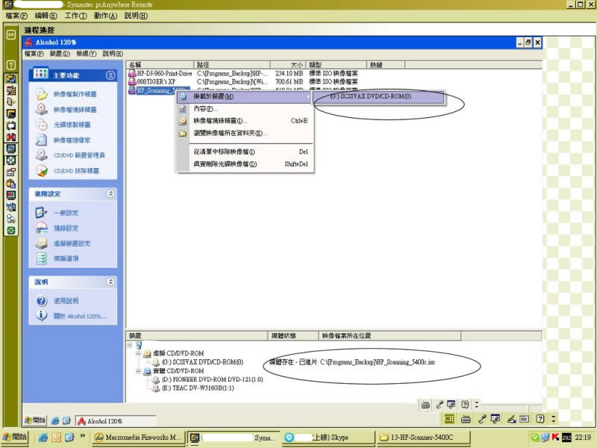Click the 888TIGER's XP image file icon

132,81
